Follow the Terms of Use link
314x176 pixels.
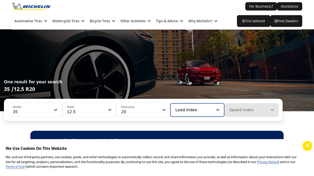click(15, 167)
